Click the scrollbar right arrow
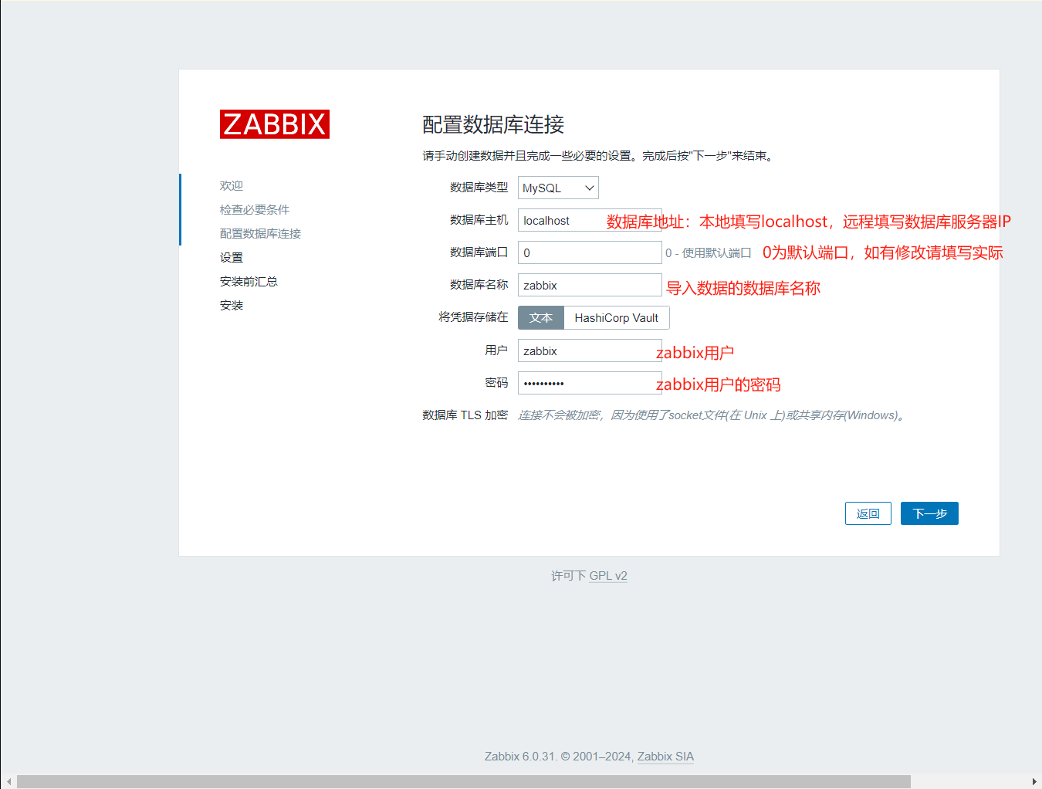The image size is (1042, 789). point(1034,781)
